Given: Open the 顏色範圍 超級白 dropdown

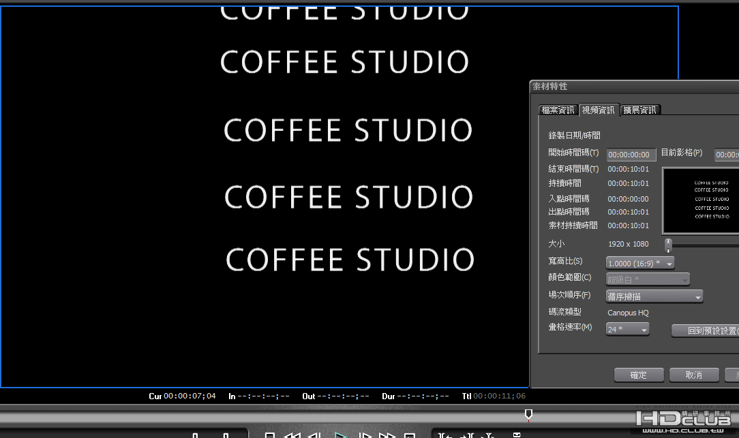Looking at the screenshot, I should [648, 279].
